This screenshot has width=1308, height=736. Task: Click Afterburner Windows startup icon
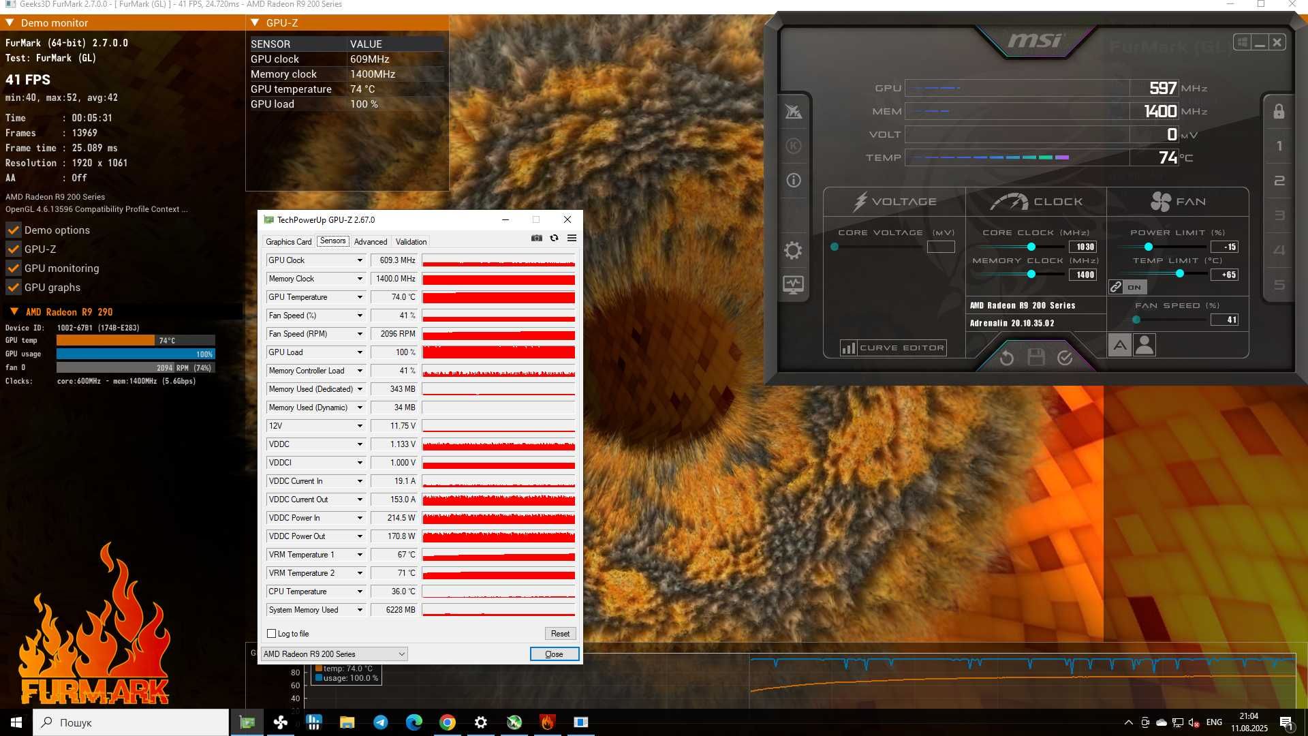tap(1242, 42)
